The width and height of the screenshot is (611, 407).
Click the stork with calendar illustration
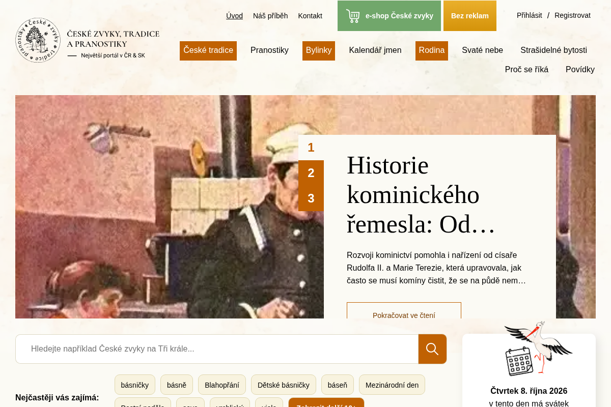[538, 348]
